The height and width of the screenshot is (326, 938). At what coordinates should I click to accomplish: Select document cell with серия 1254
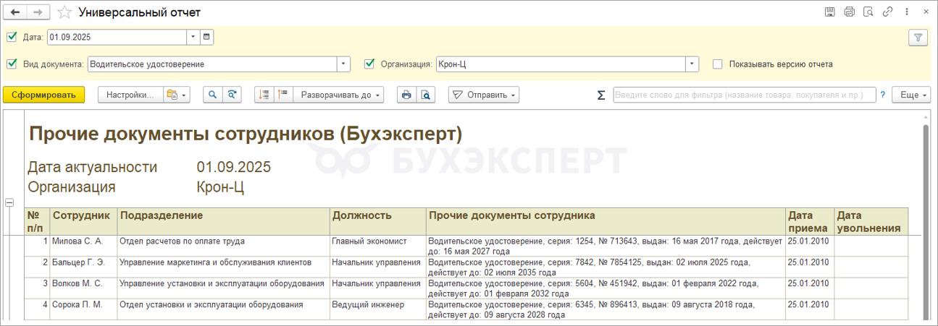coord(606,246)
